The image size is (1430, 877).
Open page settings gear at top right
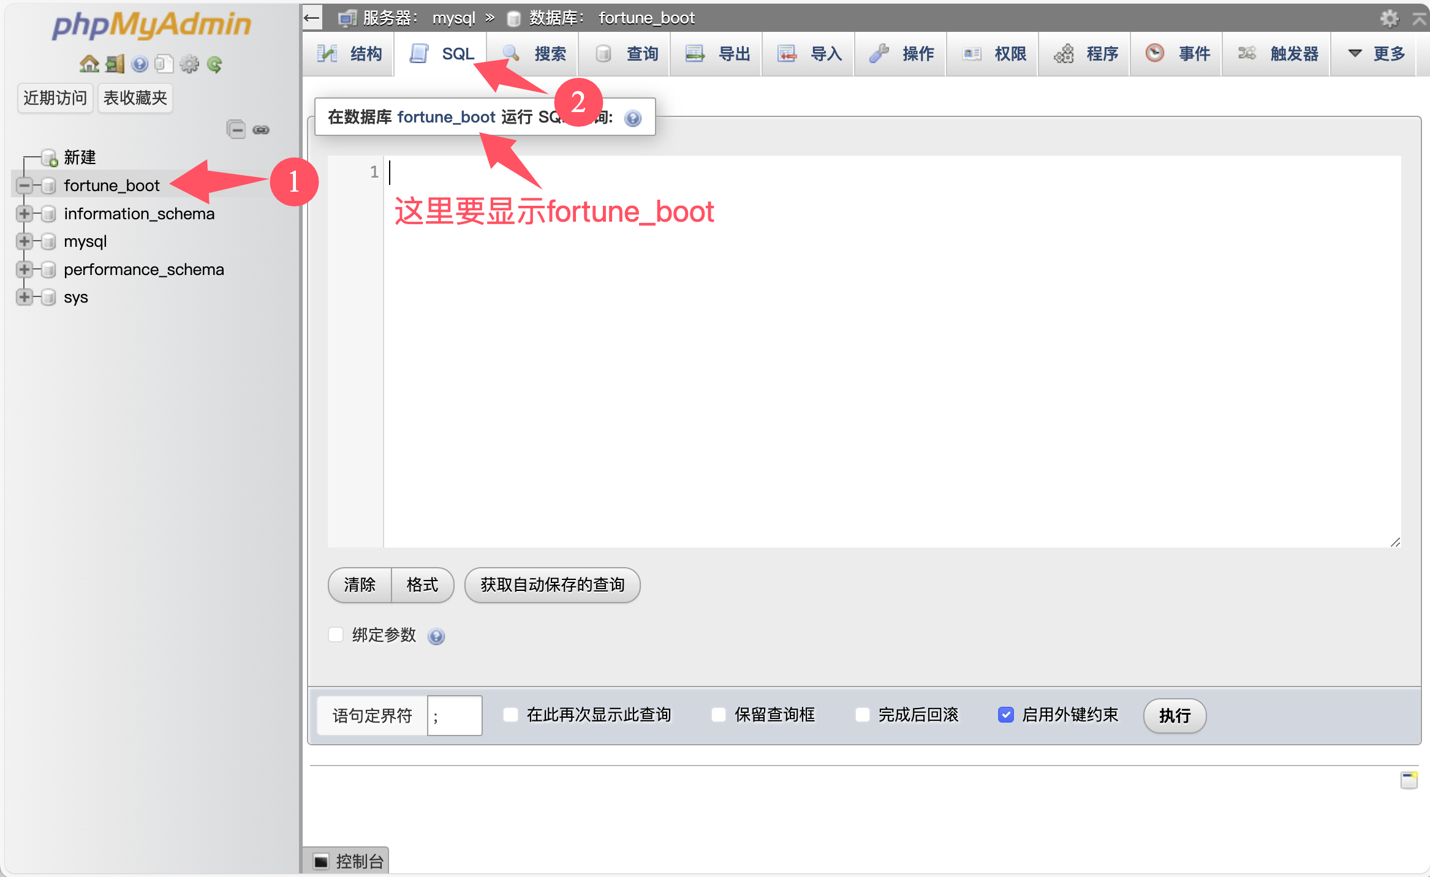(x=1389, y=18)
